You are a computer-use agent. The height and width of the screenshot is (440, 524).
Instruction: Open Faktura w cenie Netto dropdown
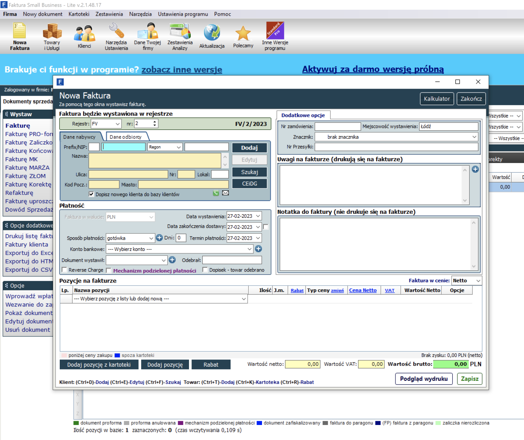coord(478,281)
